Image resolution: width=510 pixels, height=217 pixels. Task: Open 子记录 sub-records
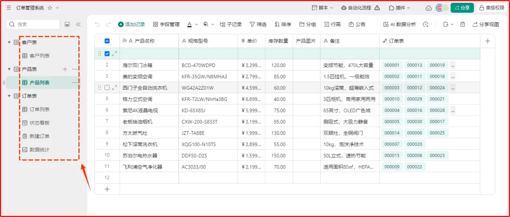coord(231,25)
